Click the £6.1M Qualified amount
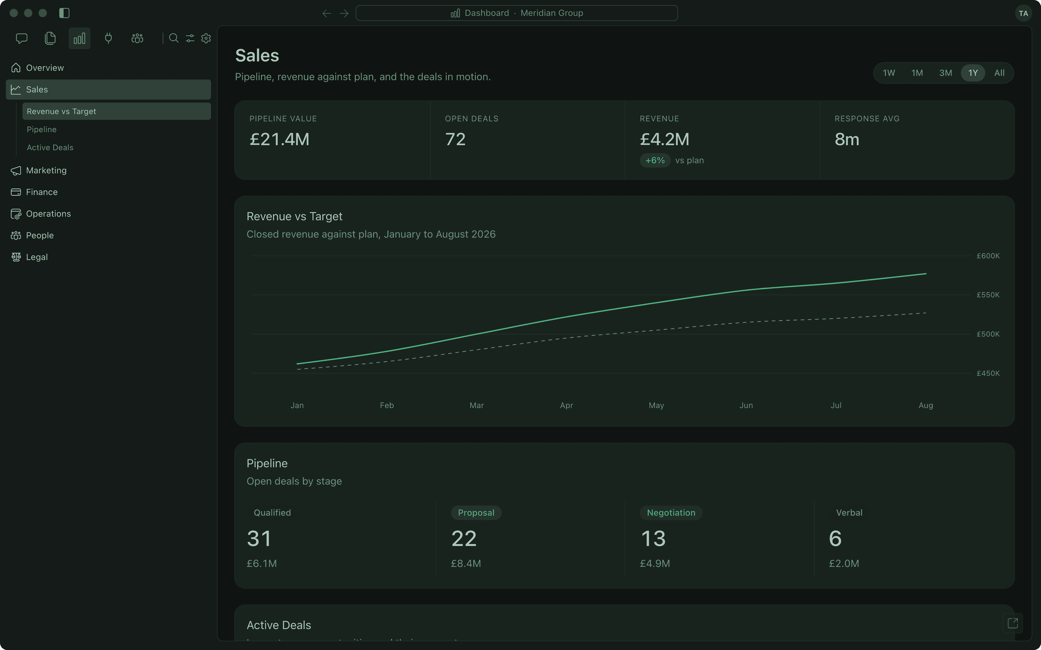The image size is (1041, 650). coord(262,563)
